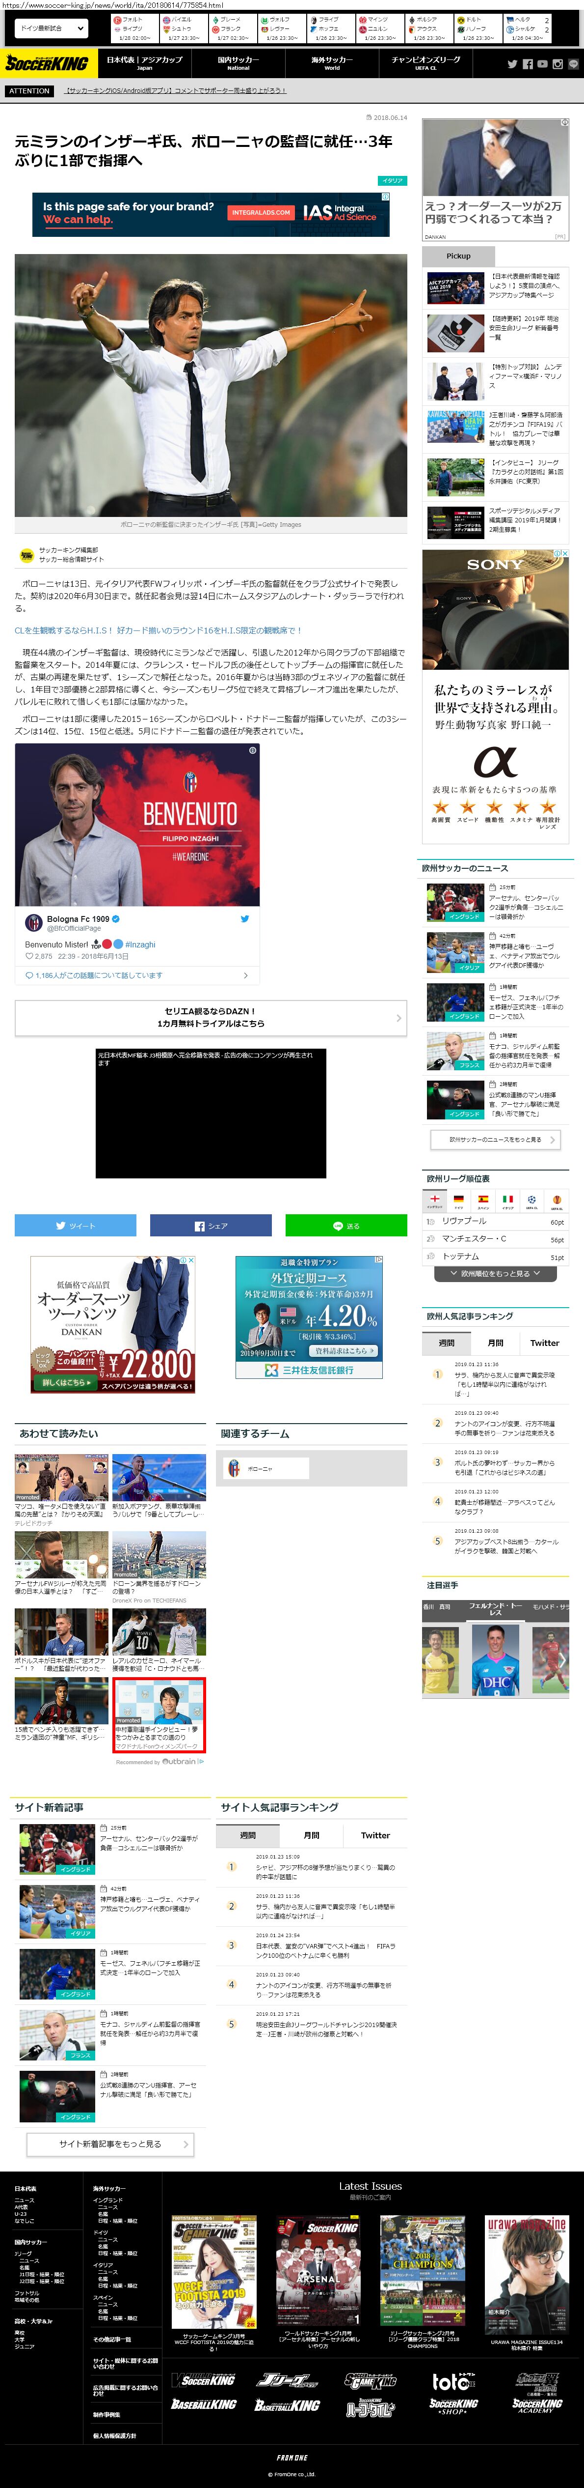Play the embedded black video player
This screenshot has width=584, height=2488.
coord(211,1113)
